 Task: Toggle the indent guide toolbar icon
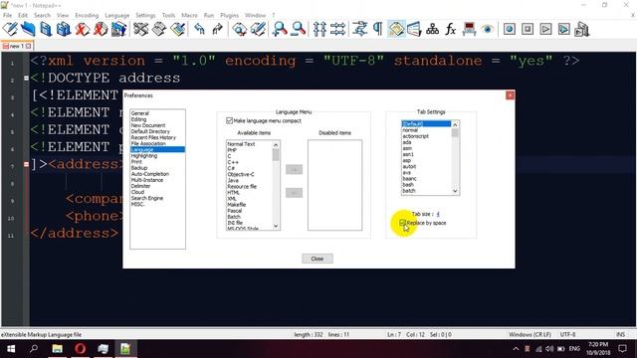click(x=396, y=29)
